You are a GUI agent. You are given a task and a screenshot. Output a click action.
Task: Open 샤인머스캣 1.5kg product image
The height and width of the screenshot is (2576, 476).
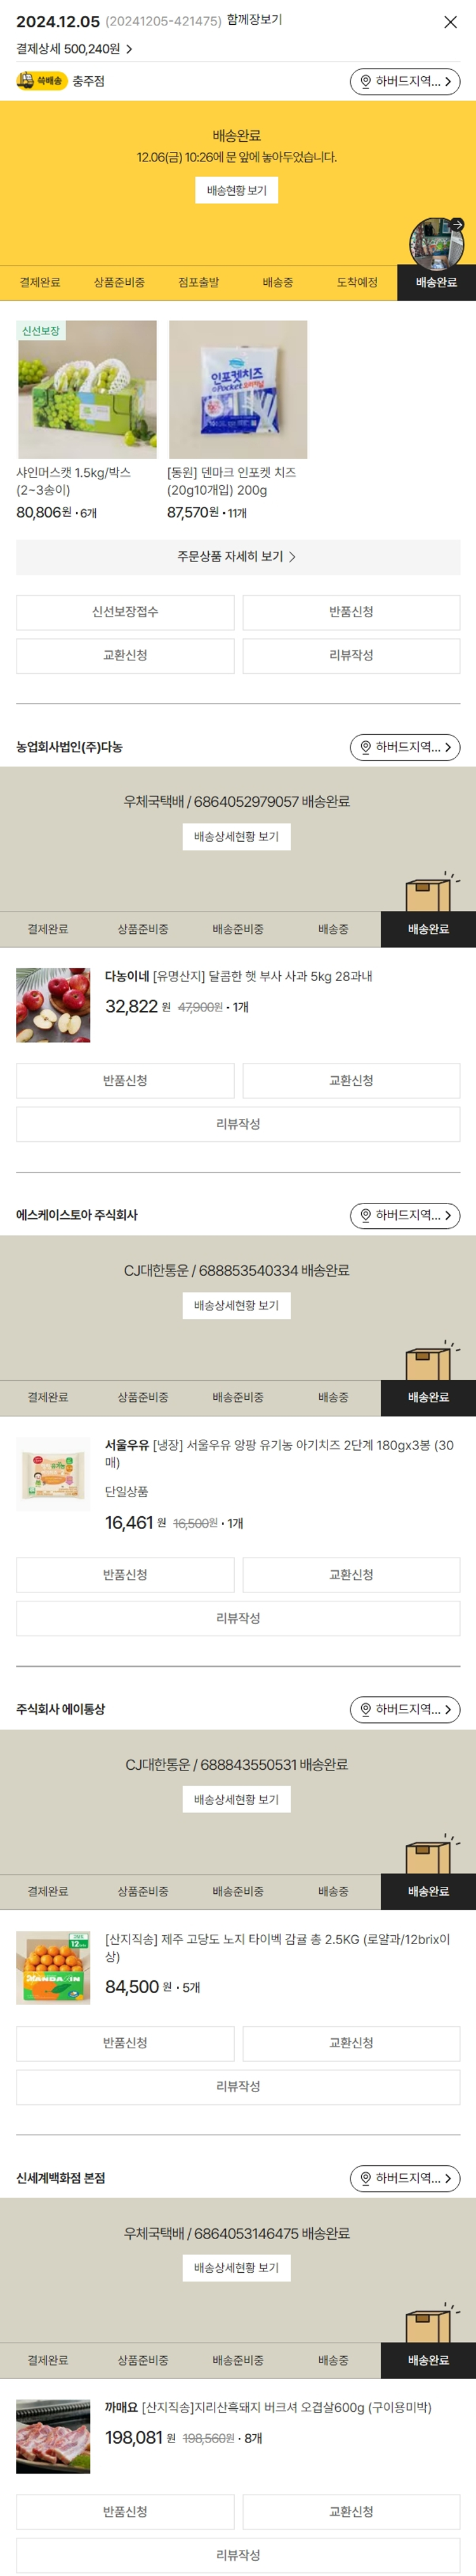87,390
